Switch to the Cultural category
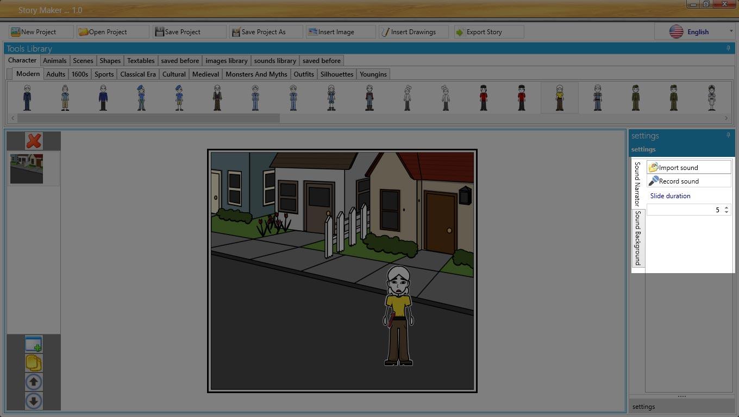This screenshot has width=739, height=417. tap(174, 74)
